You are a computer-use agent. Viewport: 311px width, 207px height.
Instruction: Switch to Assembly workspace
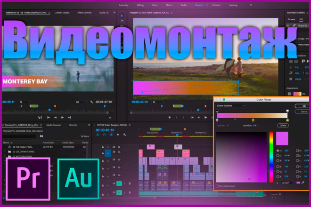pos(123,5)
